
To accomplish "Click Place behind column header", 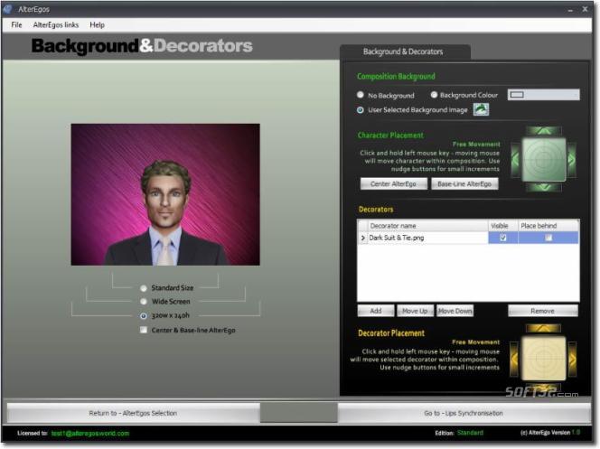I will pos(548,226).
